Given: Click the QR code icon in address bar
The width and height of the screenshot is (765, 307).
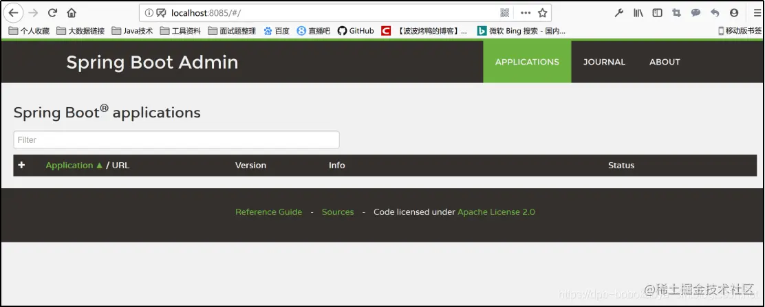Looking at the screenshot, I should pyautogui.click(x=504, y=12).
